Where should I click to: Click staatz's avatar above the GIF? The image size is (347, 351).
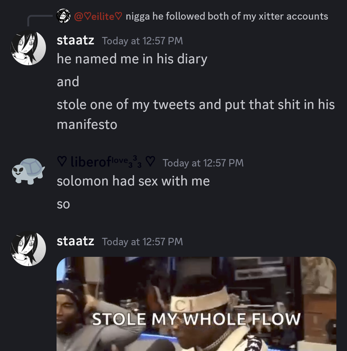click(29, 248)
